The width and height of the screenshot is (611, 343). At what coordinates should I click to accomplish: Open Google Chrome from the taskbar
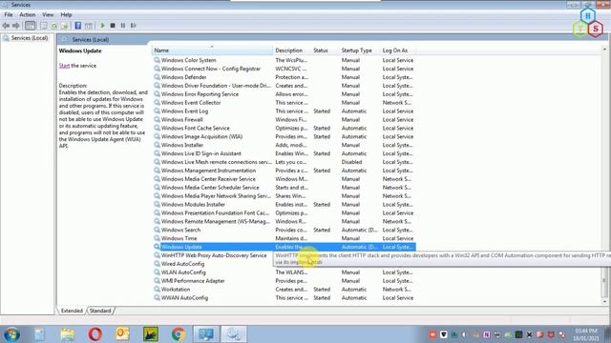(179, 334)
